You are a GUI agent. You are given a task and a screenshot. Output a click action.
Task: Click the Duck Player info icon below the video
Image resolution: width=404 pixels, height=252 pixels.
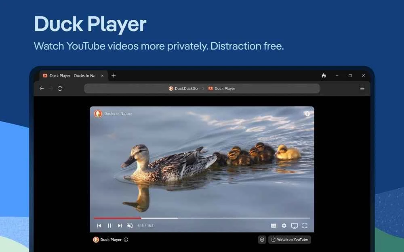126,240
